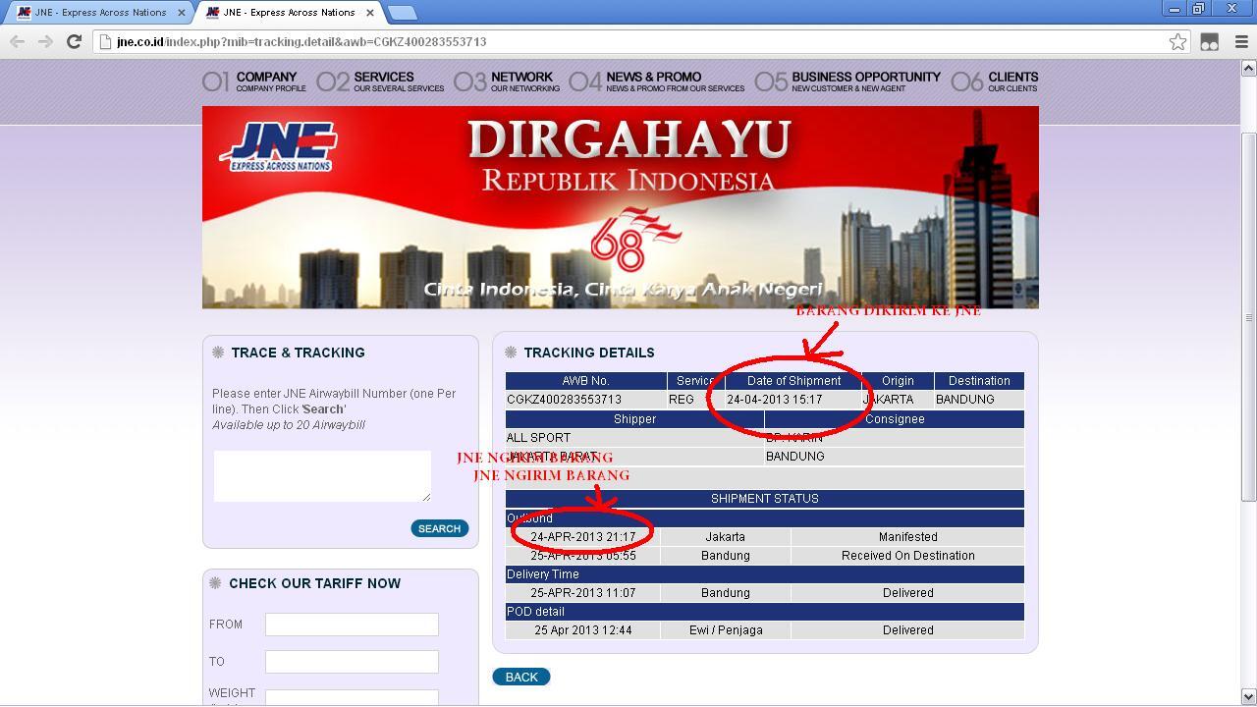Close the active second JNE tab
Image resolution: width=1257 pixels, height=707 pixels.
click(x=369, y=13)
